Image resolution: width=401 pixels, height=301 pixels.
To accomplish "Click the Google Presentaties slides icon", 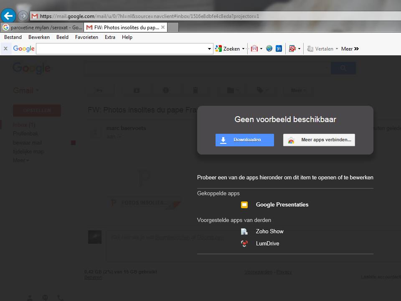I will pos(244,205).
